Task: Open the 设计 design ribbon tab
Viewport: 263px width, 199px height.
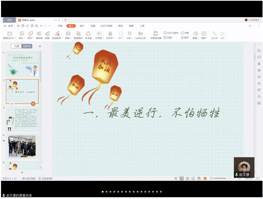Action: coord(82,26)
